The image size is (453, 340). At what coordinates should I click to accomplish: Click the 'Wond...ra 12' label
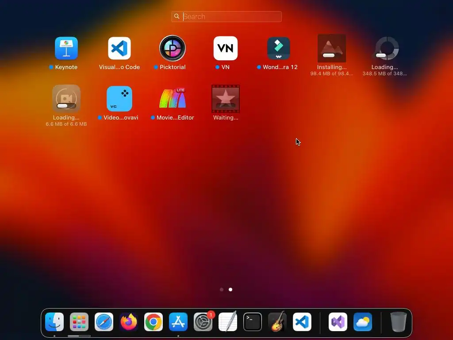pyautogui.click(x=280, y=67)
